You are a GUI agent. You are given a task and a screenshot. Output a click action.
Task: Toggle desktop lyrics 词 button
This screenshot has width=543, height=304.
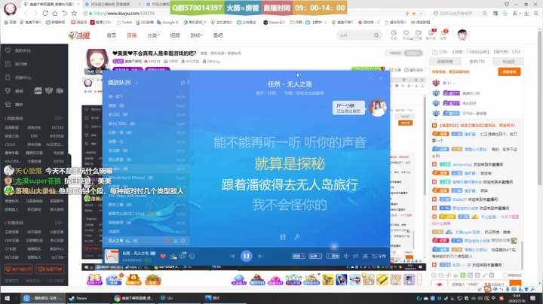(x=365, y=256)
